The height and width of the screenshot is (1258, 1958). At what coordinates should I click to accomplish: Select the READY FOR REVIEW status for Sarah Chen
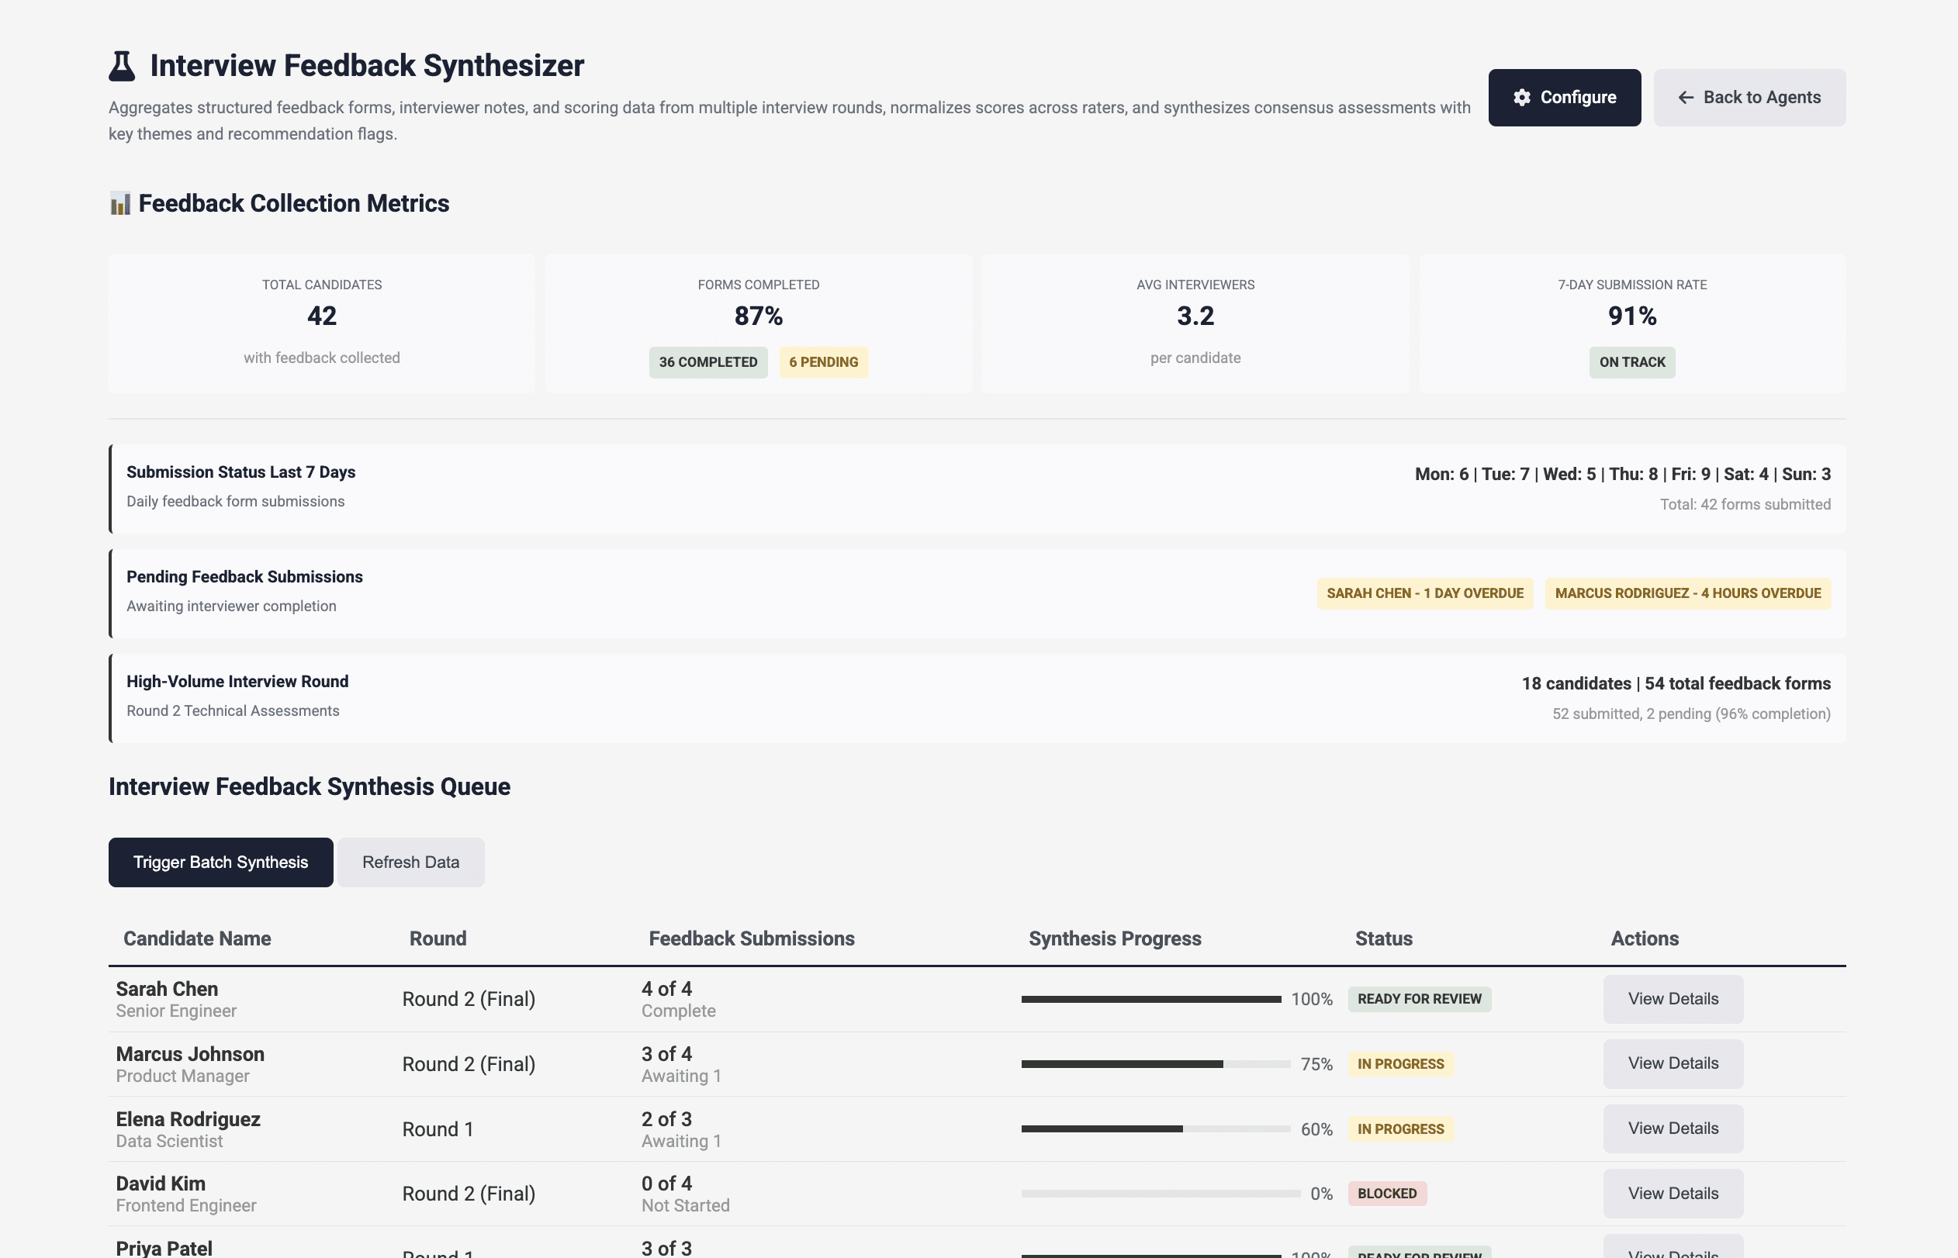[x=1419, y=998]
